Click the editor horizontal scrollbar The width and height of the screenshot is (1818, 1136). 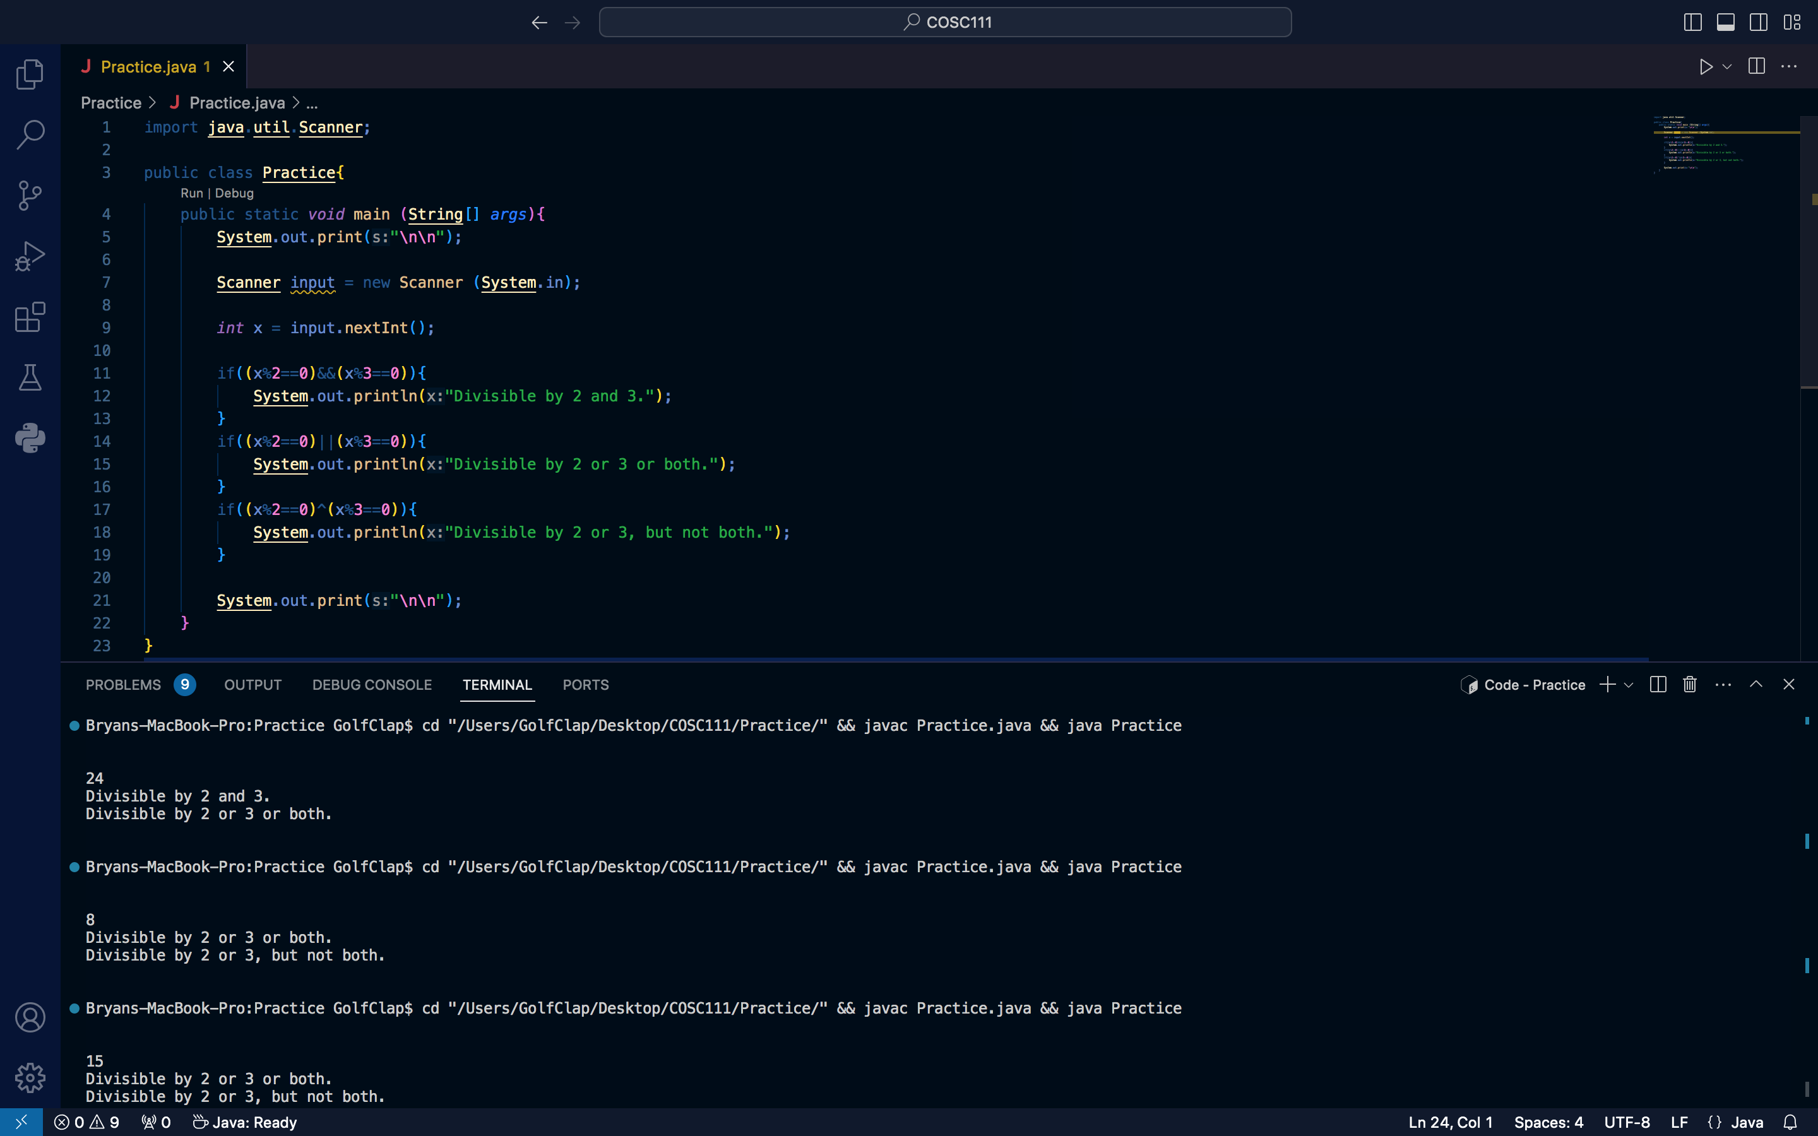point(896,659)
